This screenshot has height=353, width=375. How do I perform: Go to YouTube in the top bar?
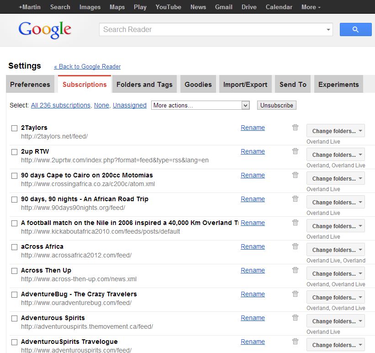(168, 7)
